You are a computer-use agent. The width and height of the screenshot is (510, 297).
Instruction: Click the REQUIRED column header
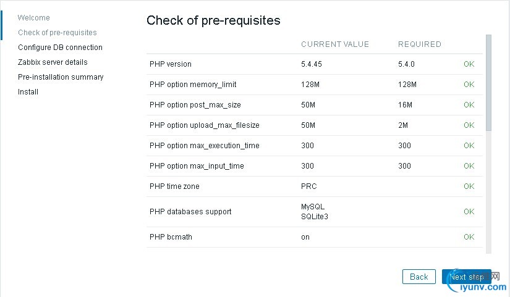pos(420,44)
